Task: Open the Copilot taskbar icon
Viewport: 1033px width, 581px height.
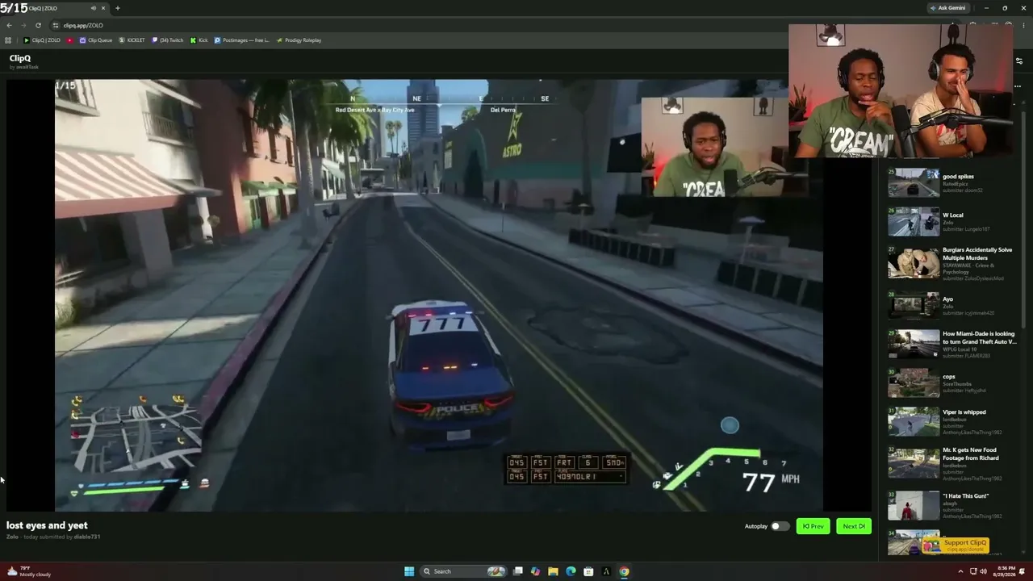Action: point(535,571)
